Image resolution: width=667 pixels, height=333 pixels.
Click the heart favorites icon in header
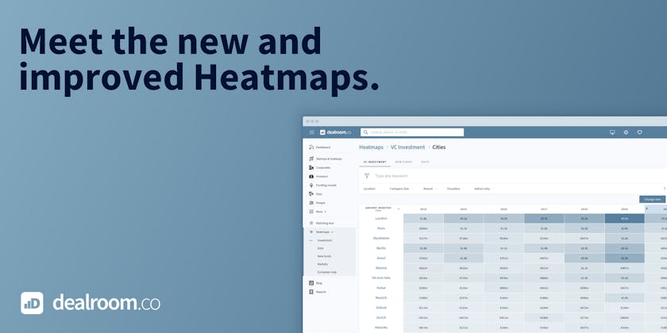(x=639, y=132)
